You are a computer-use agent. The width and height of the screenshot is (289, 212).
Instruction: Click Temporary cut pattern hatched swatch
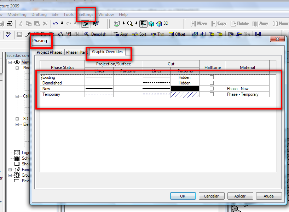(x=185, y=94)
